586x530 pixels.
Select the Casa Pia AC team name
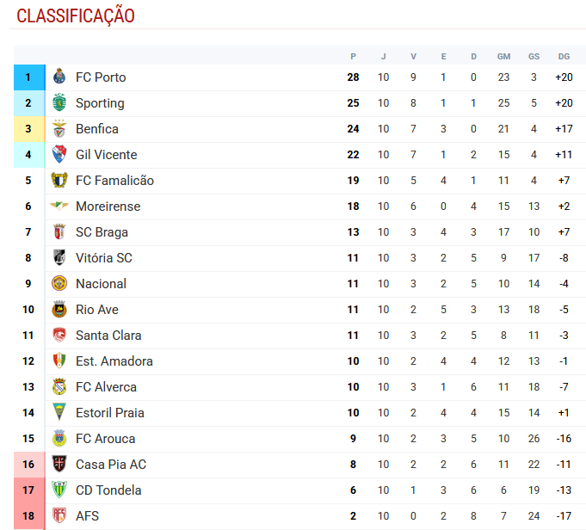coord(111,465)
